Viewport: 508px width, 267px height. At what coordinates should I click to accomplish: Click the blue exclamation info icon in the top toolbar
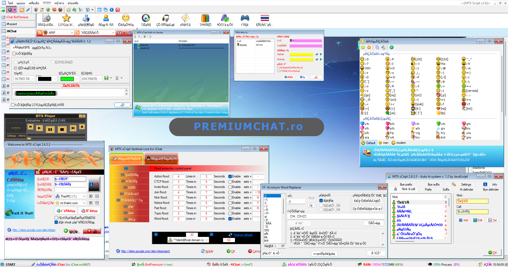tap(112, 10)
